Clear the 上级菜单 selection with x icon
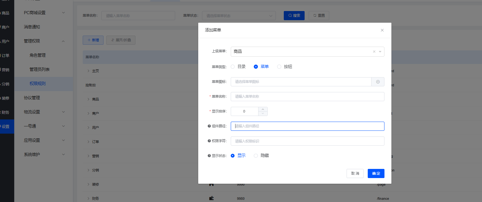 (x=374, y=52)
